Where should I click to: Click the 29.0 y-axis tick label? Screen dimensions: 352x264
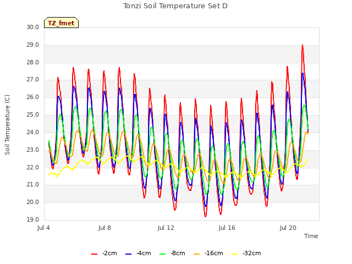click(33, 45)
